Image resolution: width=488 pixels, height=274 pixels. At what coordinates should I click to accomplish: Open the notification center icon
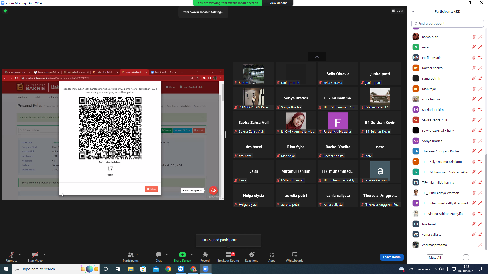point(480,269)
